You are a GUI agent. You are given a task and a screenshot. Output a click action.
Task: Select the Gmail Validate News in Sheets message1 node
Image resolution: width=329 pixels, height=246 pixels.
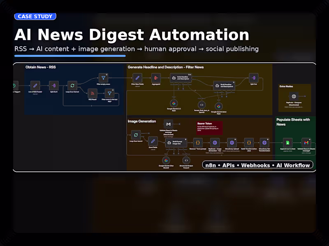306,143
